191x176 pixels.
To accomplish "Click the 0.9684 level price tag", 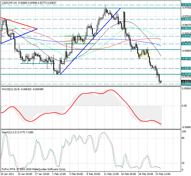I will click(x=186, y=19).
